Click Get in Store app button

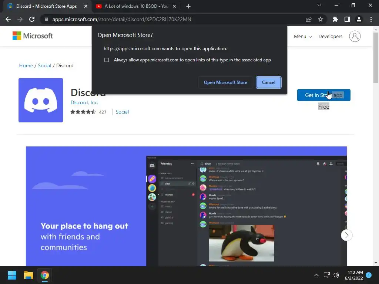(323, 95)
